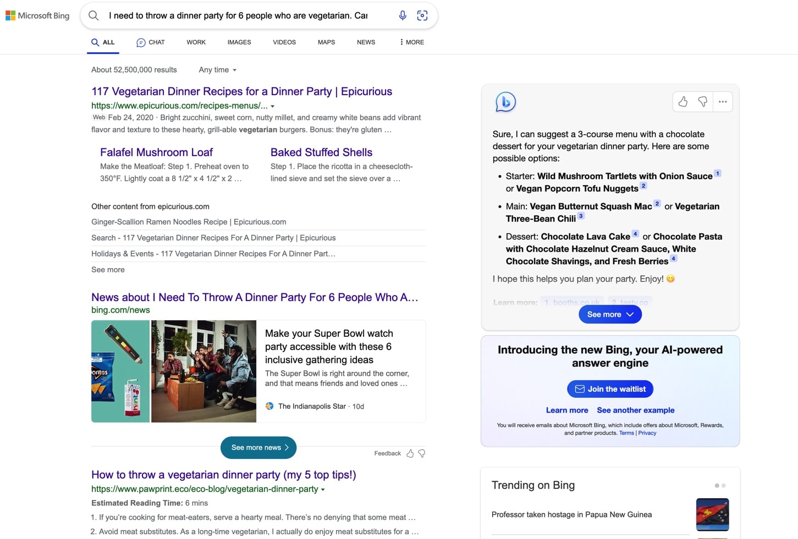Open Baked Stuffed Shells link
The height and width of the screenshot is (539, 798).
click(x=321, y=152)
